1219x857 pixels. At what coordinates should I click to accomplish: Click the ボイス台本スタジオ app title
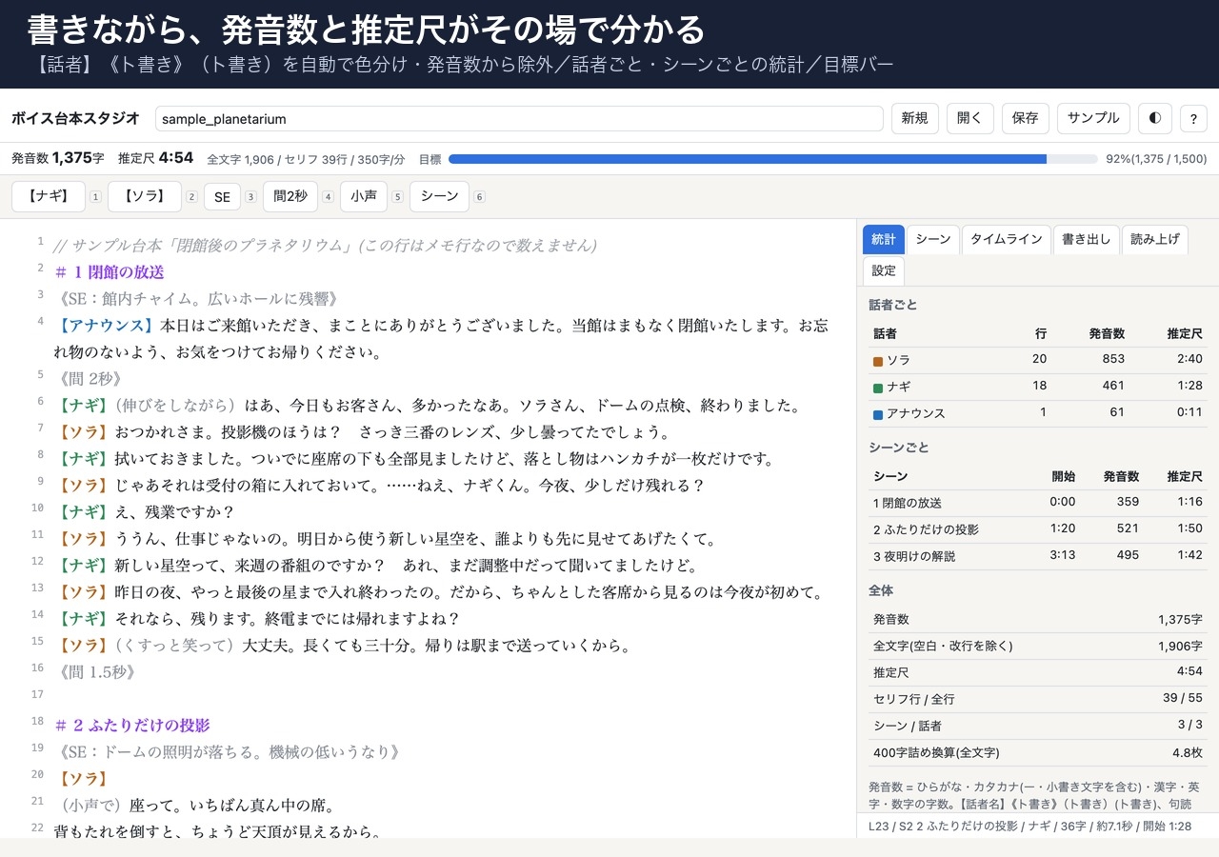pos(75,118)
